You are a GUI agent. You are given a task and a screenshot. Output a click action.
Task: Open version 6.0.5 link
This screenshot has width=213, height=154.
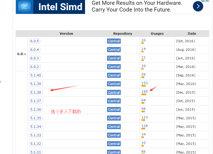pyautogui.click(x=35, y=41)
